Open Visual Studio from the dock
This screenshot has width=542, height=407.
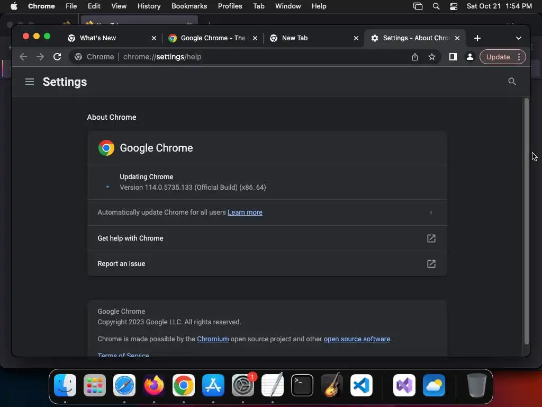click(404, 385)
